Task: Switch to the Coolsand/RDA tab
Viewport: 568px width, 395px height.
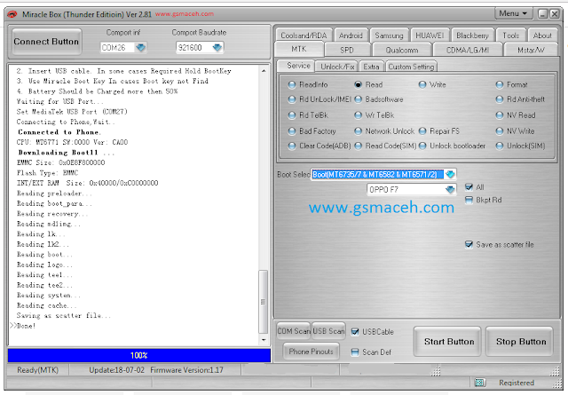Action: (x=304, y=36)
